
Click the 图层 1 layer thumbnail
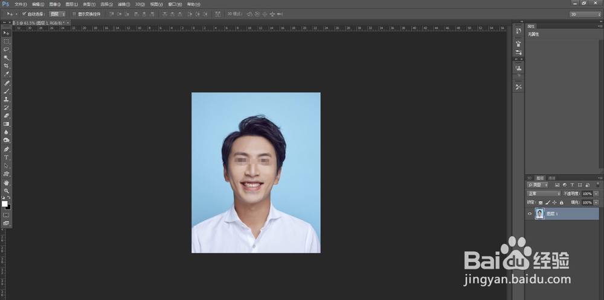(539, 214)
